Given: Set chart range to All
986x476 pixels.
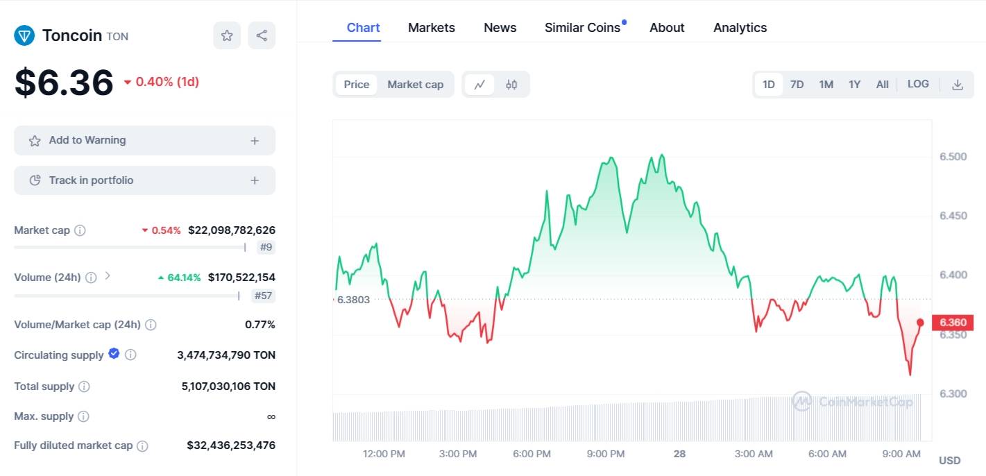Looking at the screenshot, I should [882, 85].
